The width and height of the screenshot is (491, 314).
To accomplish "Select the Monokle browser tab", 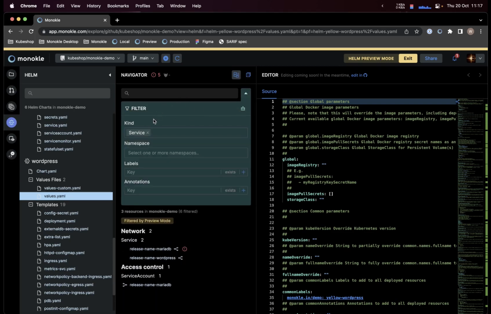I will [71, 20].
